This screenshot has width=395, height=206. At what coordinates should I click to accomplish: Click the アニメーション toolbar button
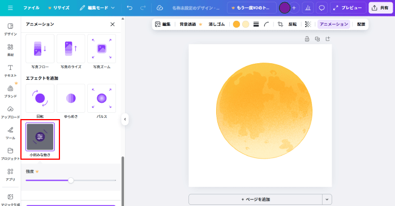pos(334,24)
